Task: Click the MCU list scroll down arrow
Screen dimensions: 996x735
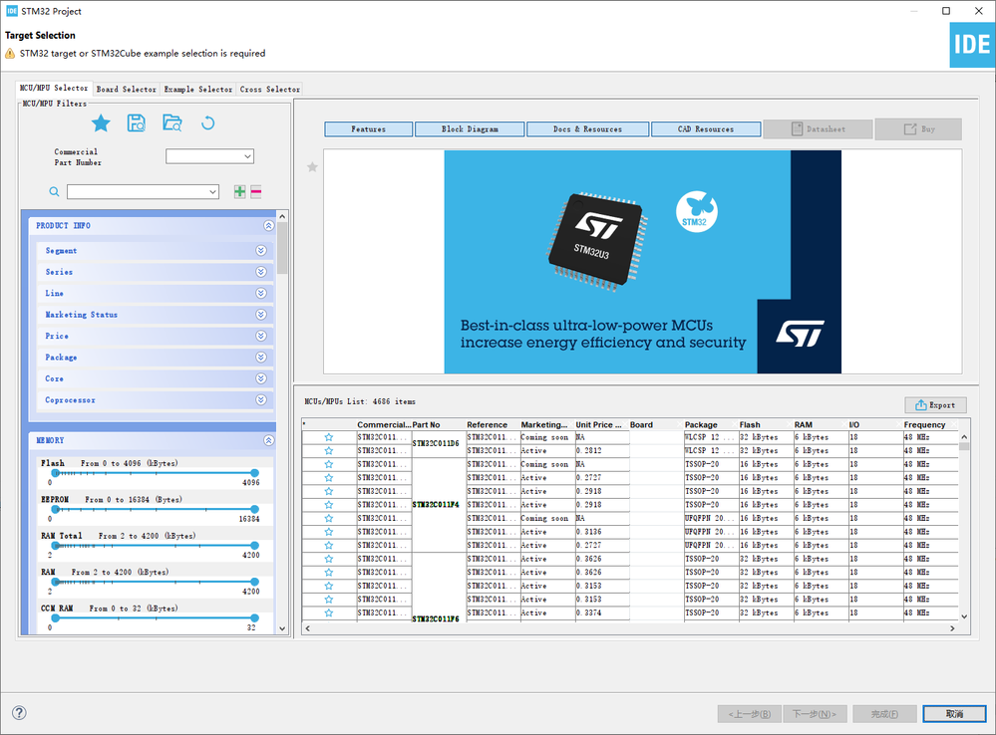Action: click(964, 616)
